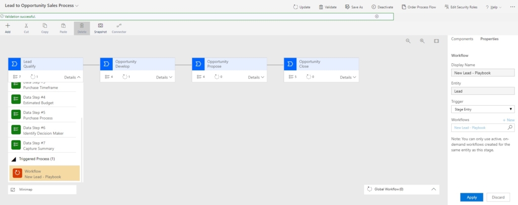Click the workflow count icon in Opportunity Develop
The image size is (518, 205).
[x=124, y=77]
